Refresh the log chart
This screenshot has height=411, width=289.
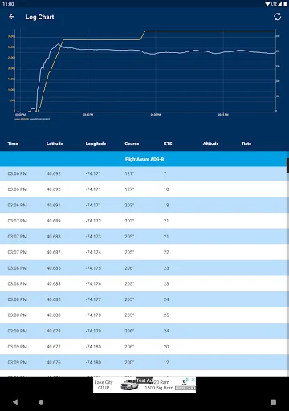278,17
